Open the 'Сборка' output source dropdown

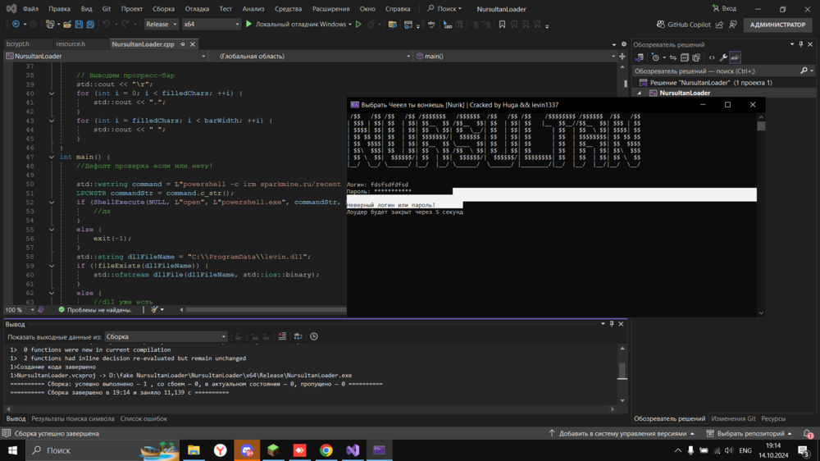[166, 336]
